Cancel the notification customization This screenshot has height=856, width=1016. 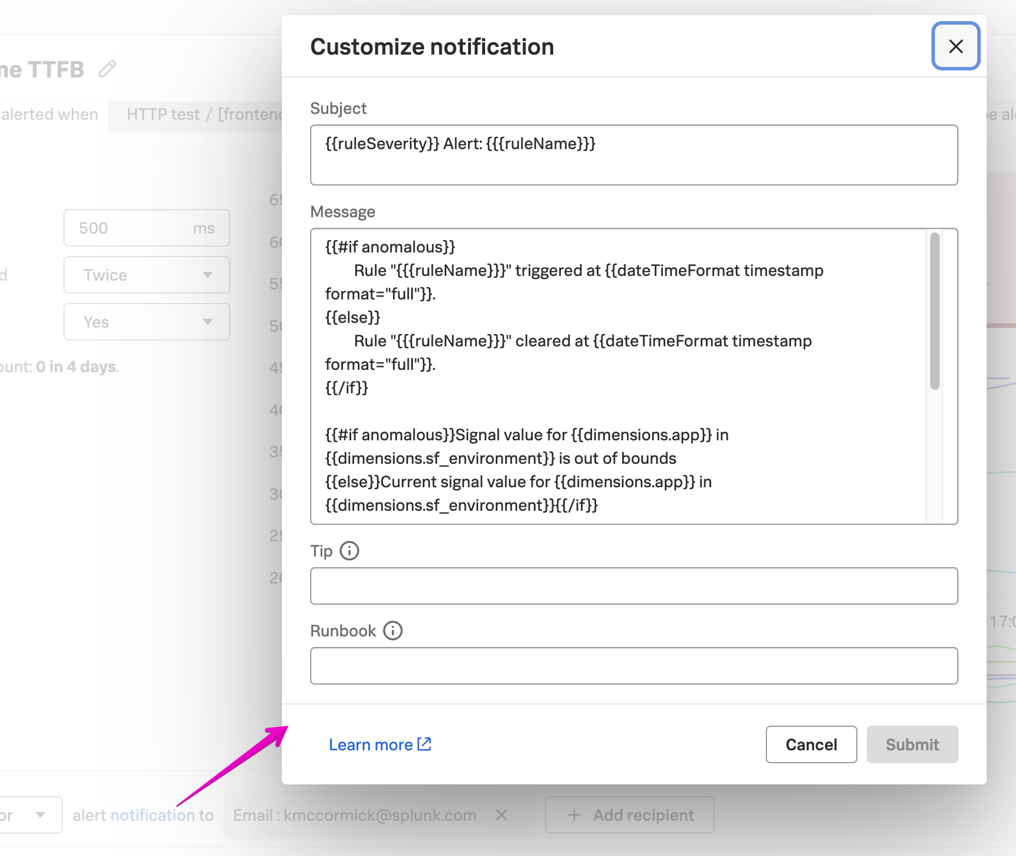click(811, 744)
